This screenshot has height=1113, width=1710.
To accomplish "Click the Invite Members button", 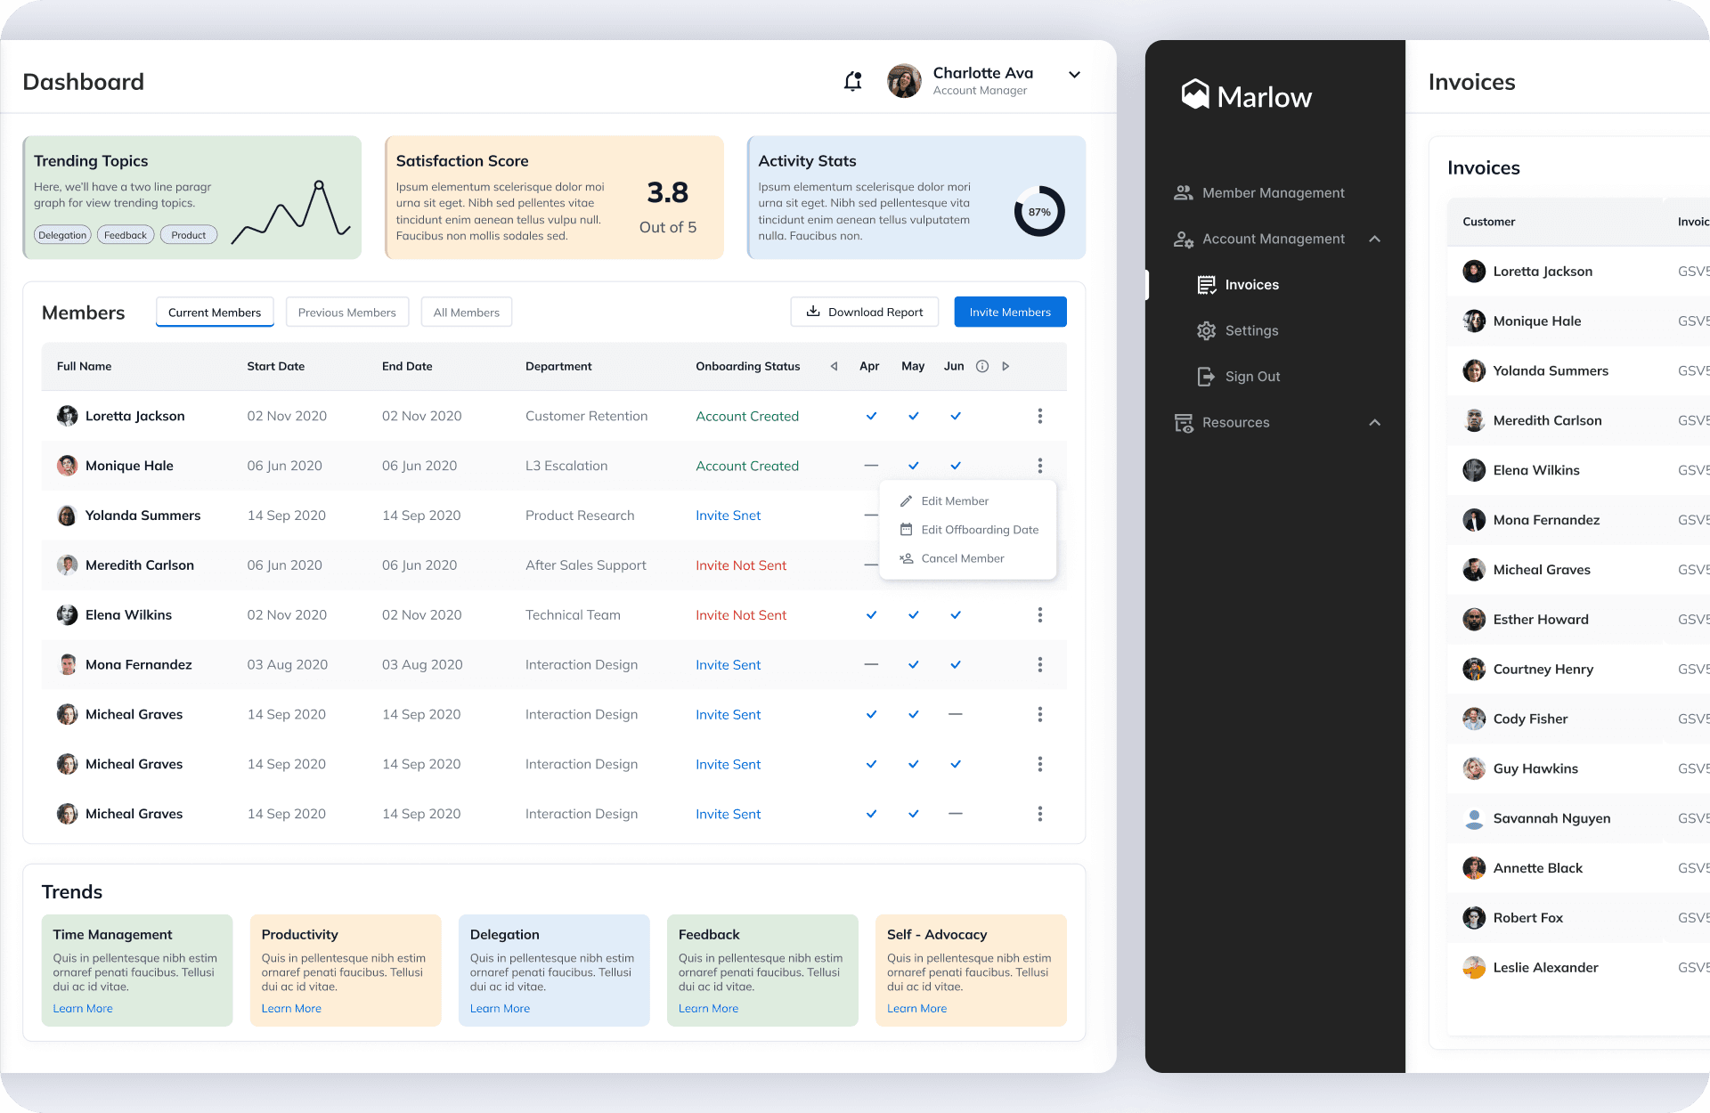I will 1010,312.
